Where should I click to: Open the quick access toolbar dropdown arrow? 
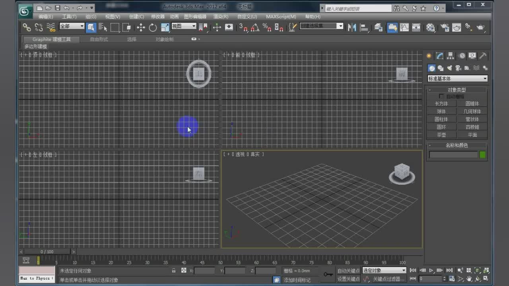pos(92,8)
